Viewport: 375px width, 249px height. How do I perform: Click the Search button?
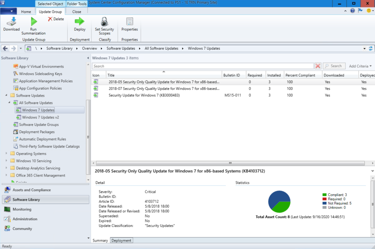click(x=334, y=66)
